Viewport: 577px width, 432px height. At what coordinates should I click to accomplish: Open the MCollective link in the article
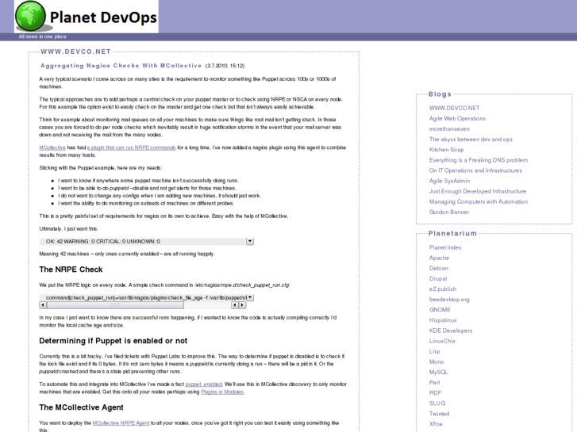(52, 147)
